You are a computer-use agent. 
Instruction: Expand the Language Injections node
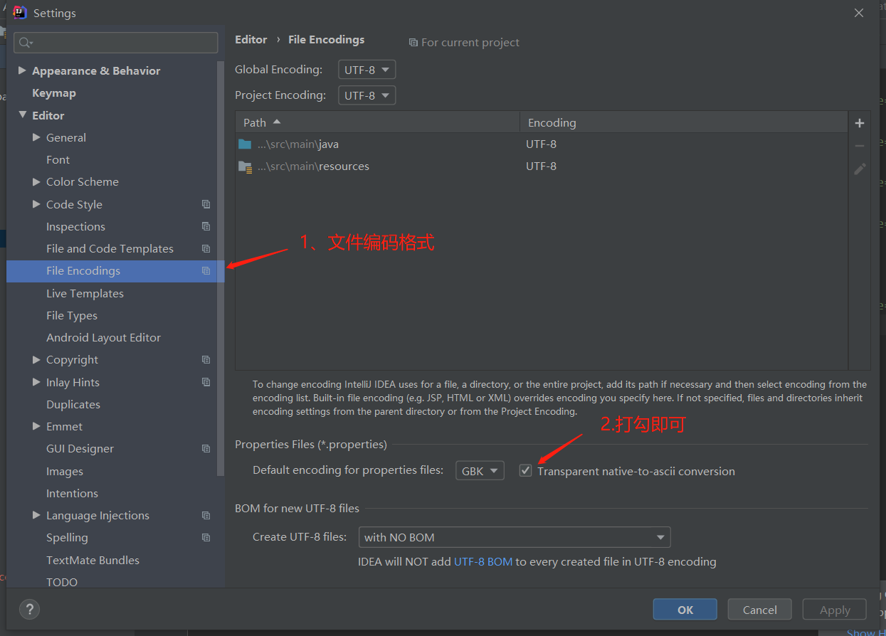[36, 515]
